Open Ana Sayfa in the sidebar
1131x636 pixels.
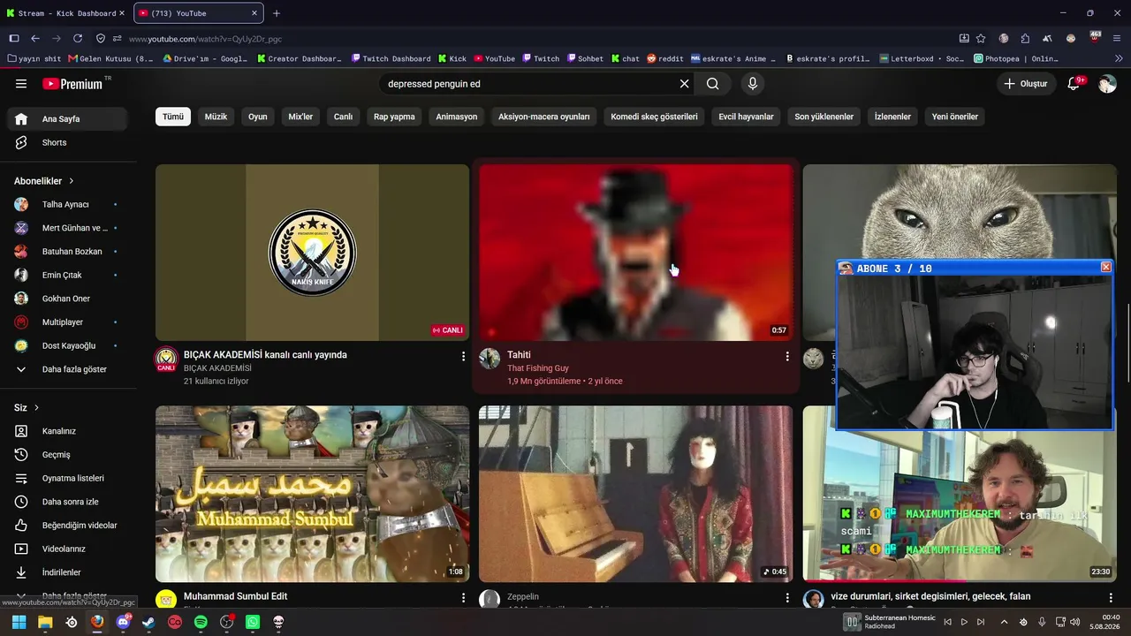[69, 119]
